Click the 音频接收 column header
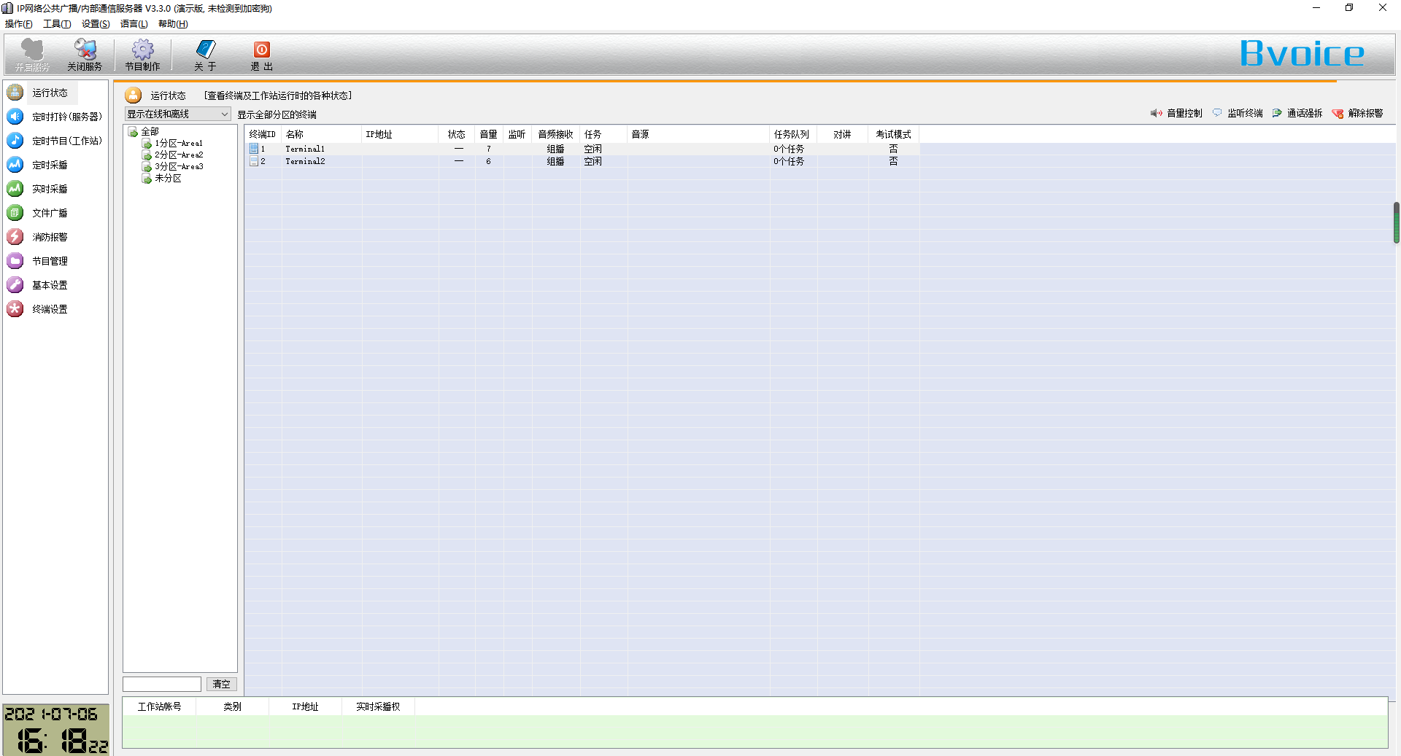 [556, 134]
